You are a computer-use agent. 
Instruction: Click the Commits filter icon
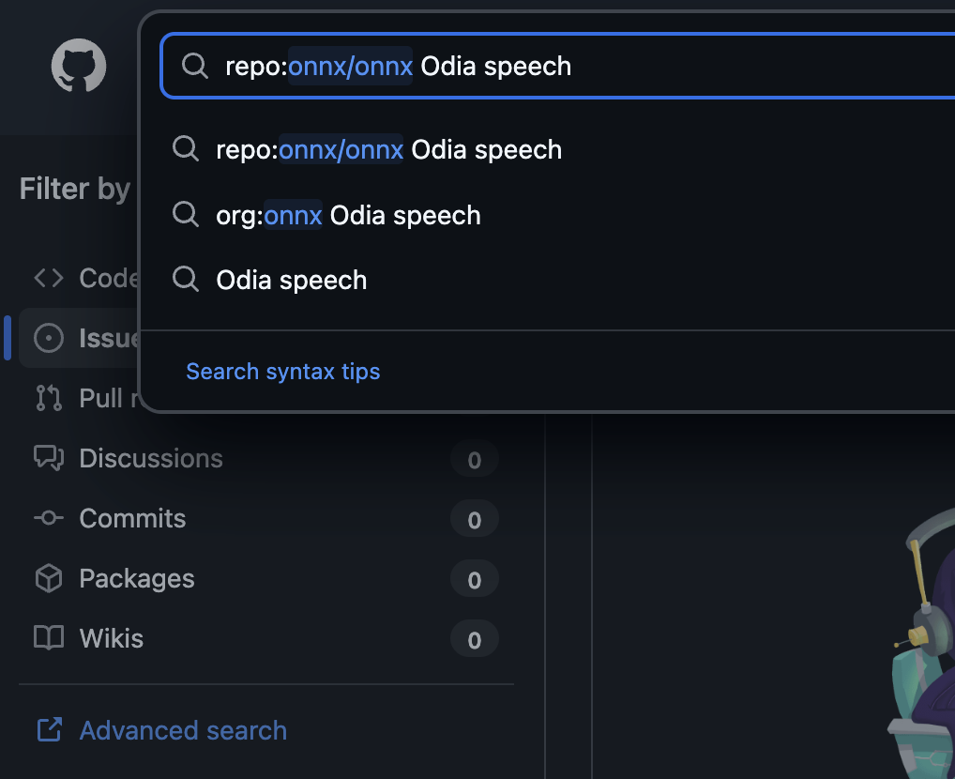tap(49, 518)
